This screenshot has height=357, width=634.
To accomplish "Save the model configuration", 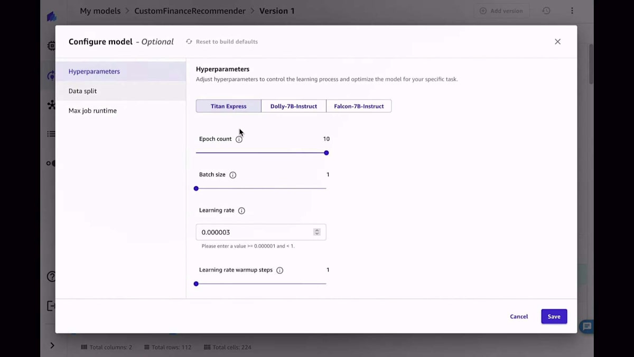I will pos(554,317).
